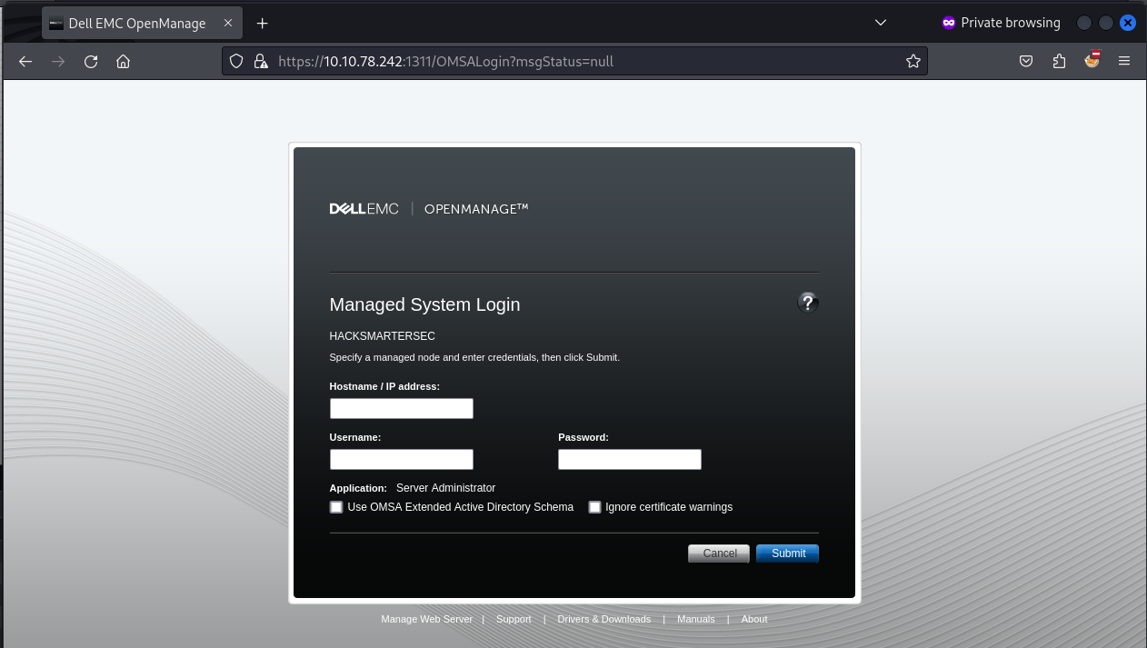Open the Manage Web Server link
The width and height of the screenshot is (1147, 648).
point(426,619)
